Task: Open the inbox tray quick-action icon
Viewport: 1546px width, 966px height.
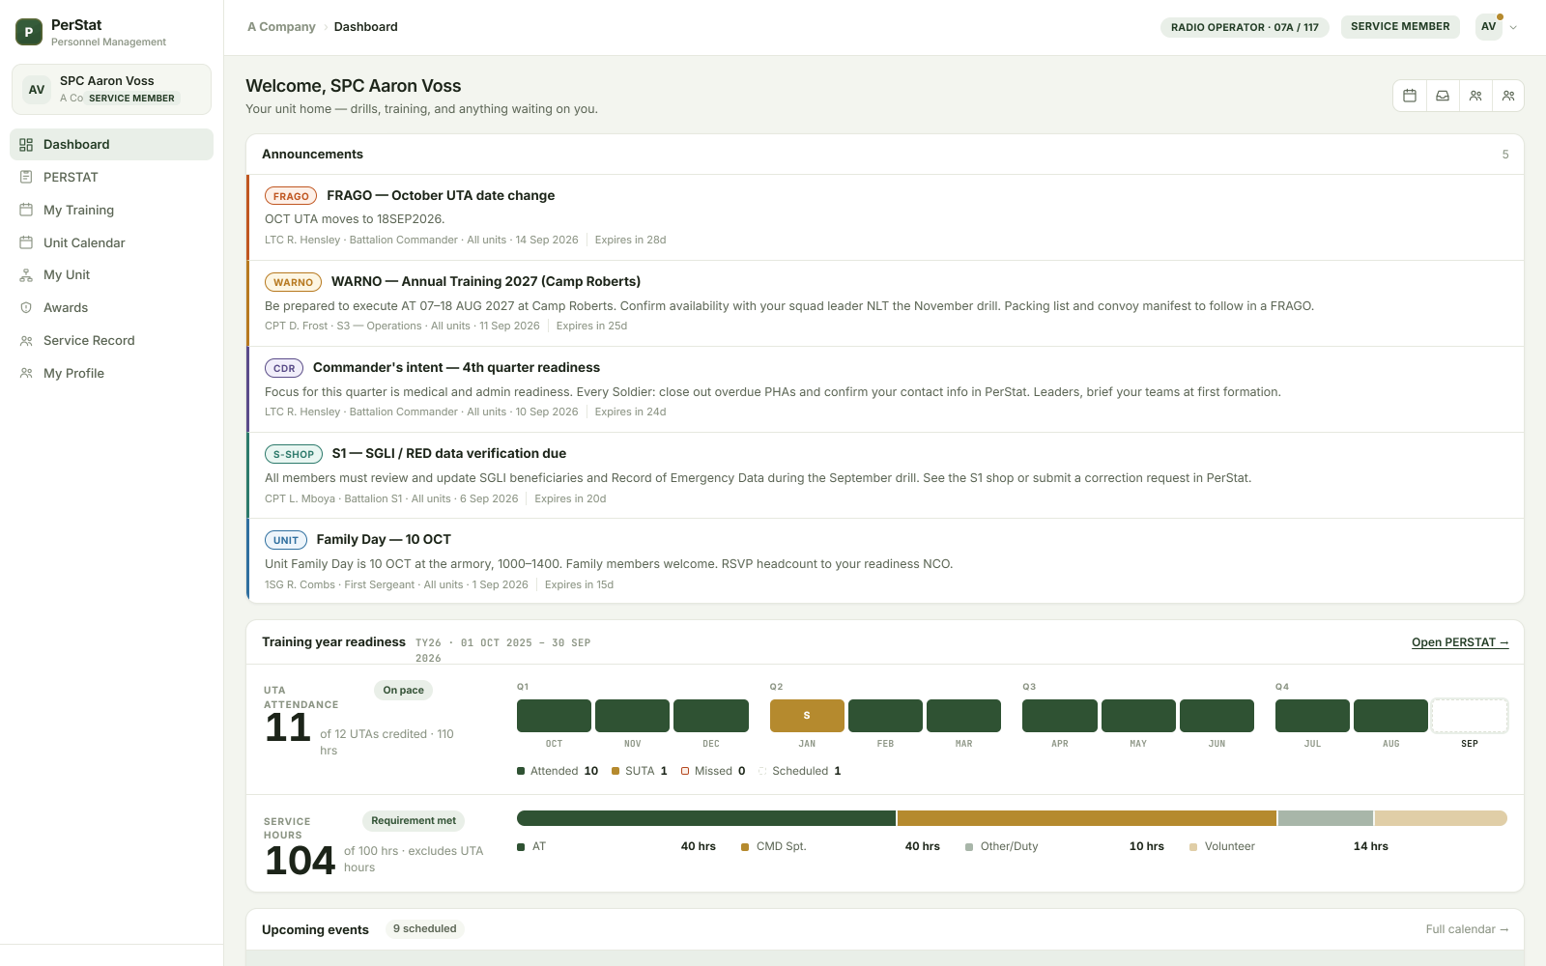Action: point(1443,96)
